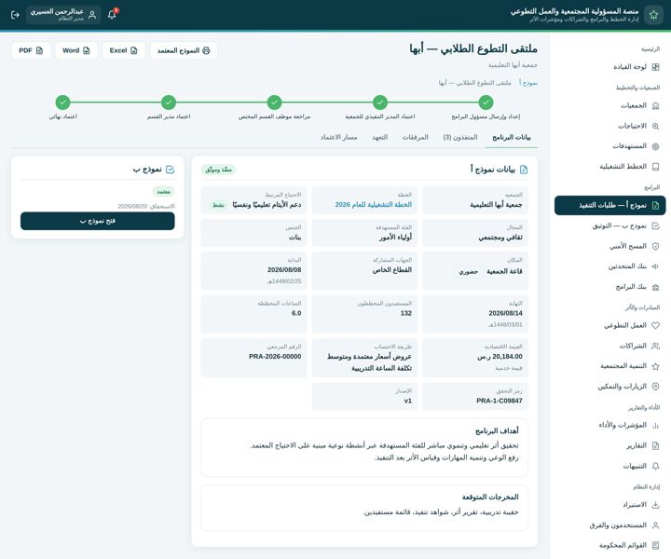The height and width of the screenshot is (559, 671).
Task: Click the بنك المتحدثين megaphone icon
Action: pyautogui.click(x=655, y=266)
